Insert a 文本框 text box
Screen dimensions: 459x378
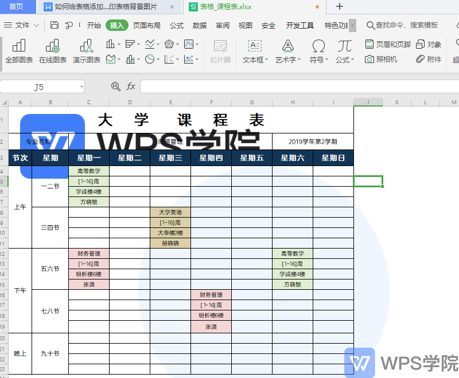(x=255, y=52)
